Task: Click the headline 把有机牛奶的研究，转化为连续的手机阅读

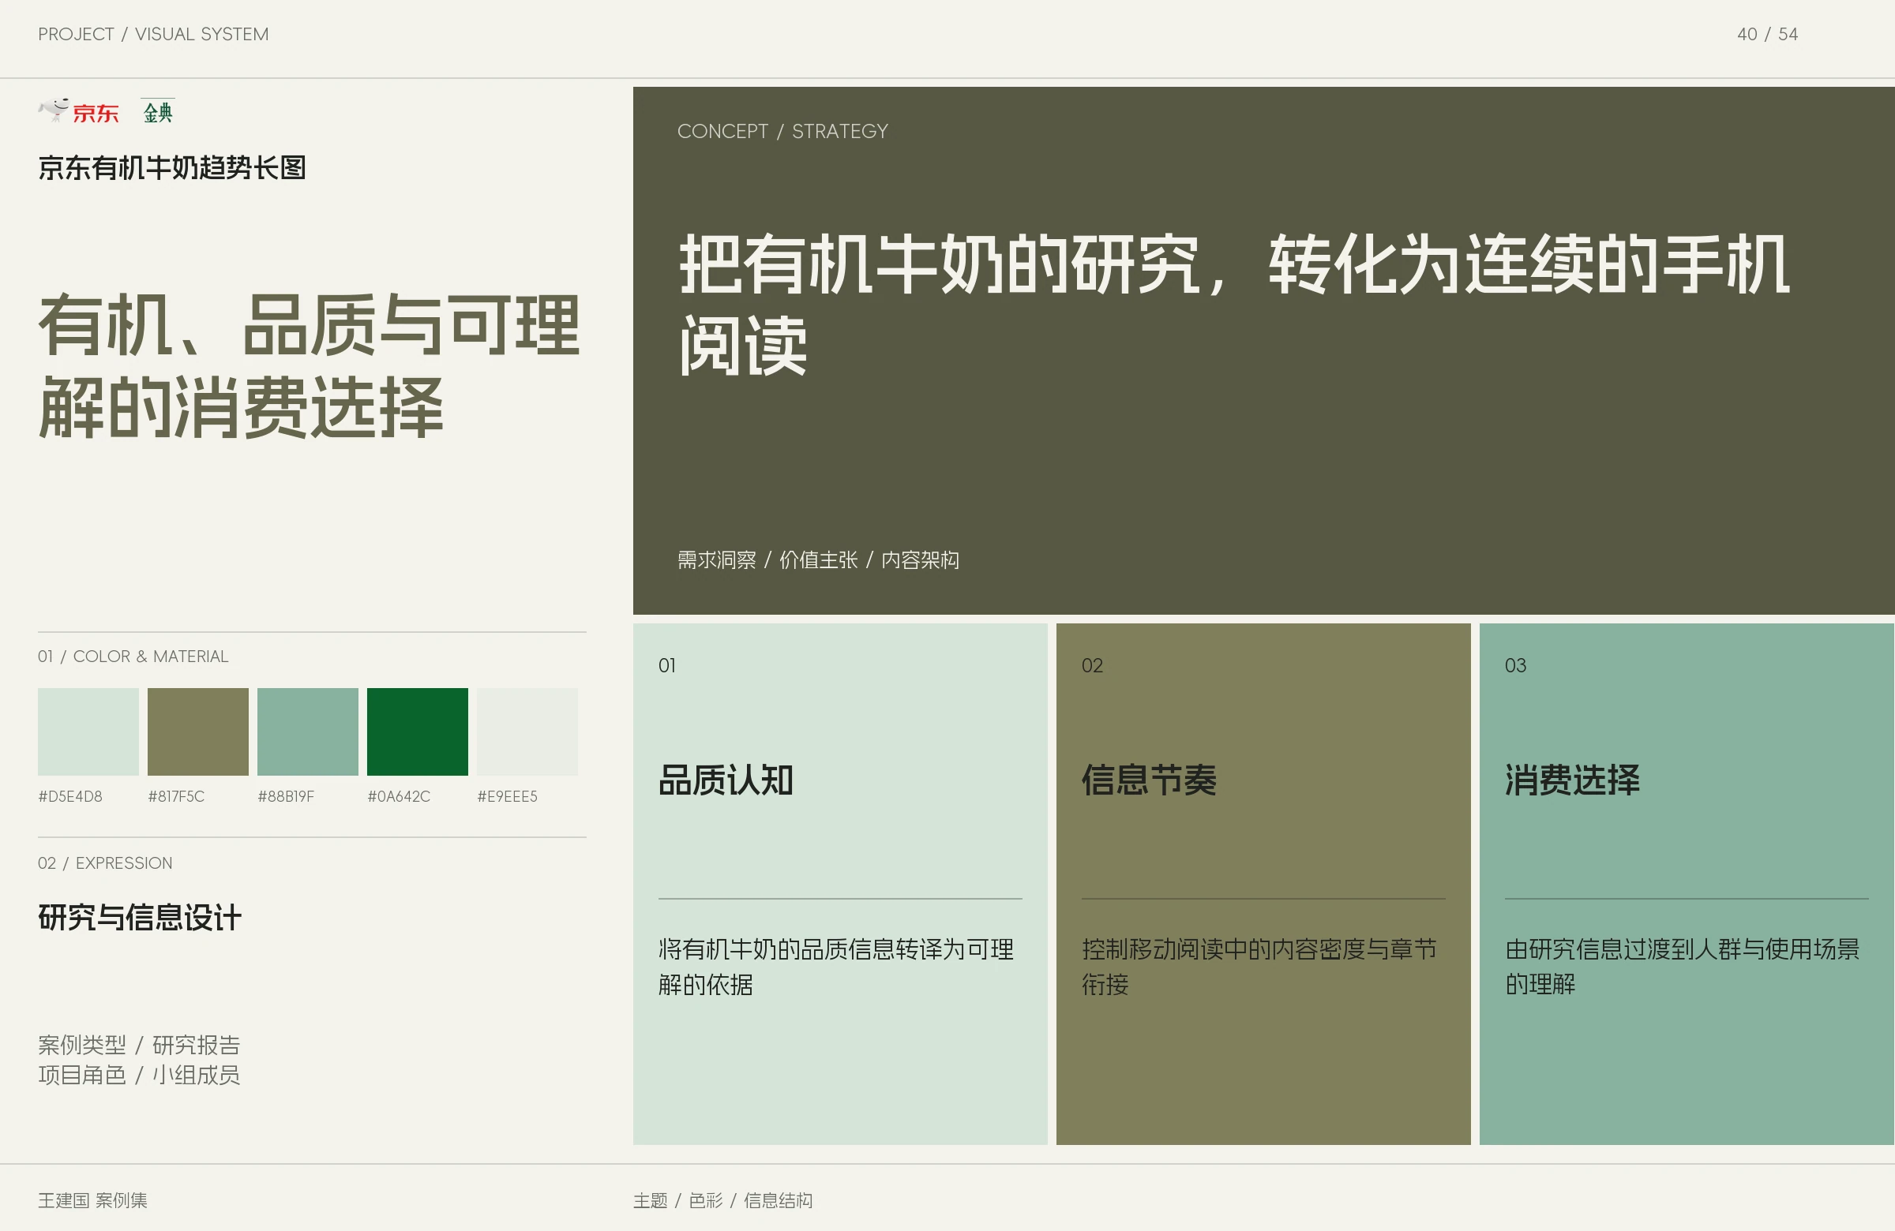Action: pyautogui.click(x=1234, y=305)
